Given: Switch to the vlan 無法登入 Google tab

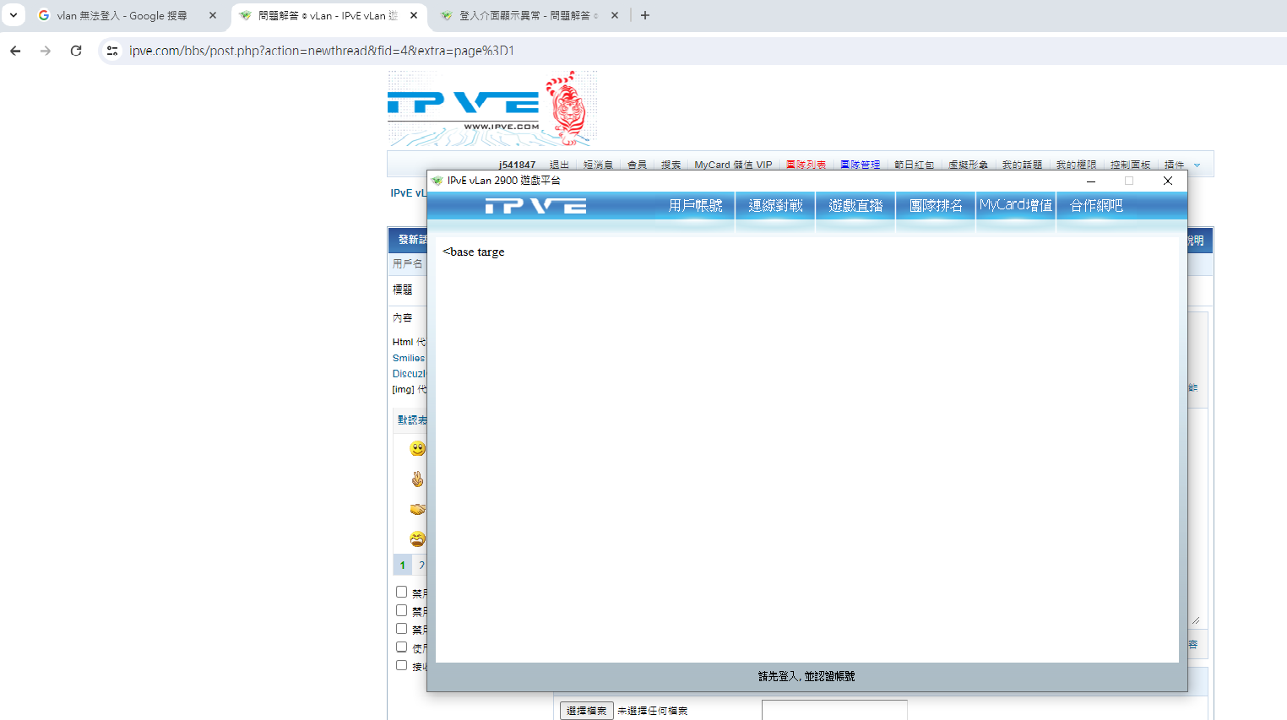Looking at the screenshot, I should pyautogui.click(x=127, y=15).
